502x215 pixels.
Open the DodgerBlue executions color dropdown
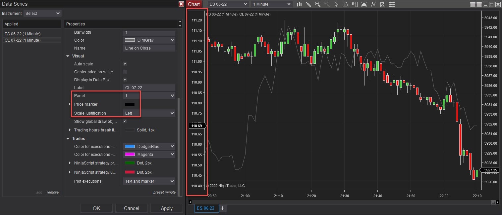149,146
